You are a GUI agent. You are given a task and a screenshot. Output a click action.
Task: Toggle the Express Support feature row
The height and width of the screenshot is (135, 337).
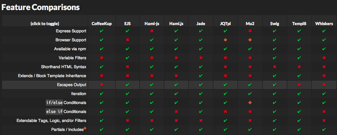(x=71, y=31)
